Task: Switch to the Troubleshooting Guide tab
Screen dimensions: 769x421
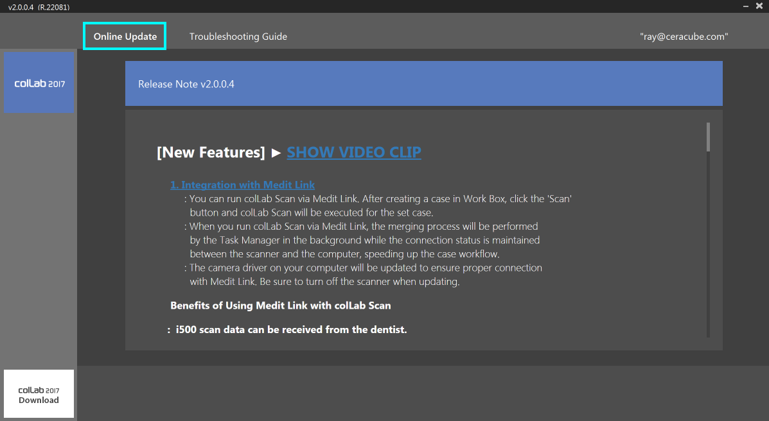Action: pos(238,37)
